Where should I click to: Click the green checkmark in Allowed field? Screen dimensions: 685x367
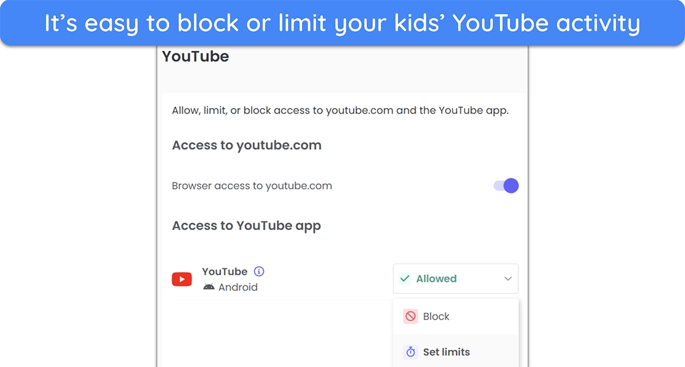click(405, 279)
